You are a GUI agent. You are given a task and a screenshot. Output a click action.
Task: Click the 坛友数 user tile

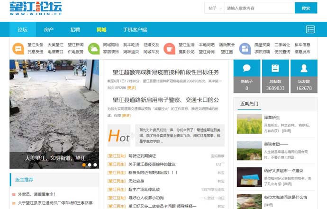(304, 76)
